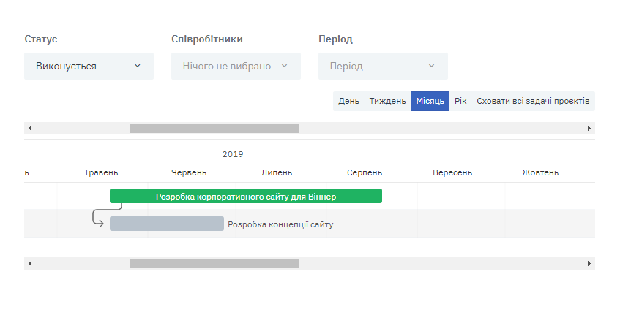Click the Серпень month header
Image resolution: width=620 pixels, height=315 pixels.
coord(365,172)
